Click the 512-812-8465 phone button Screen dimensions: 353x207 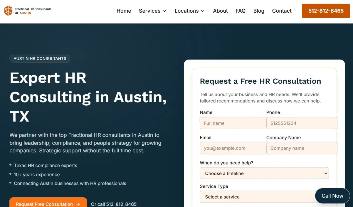click(x=326, y=11)
